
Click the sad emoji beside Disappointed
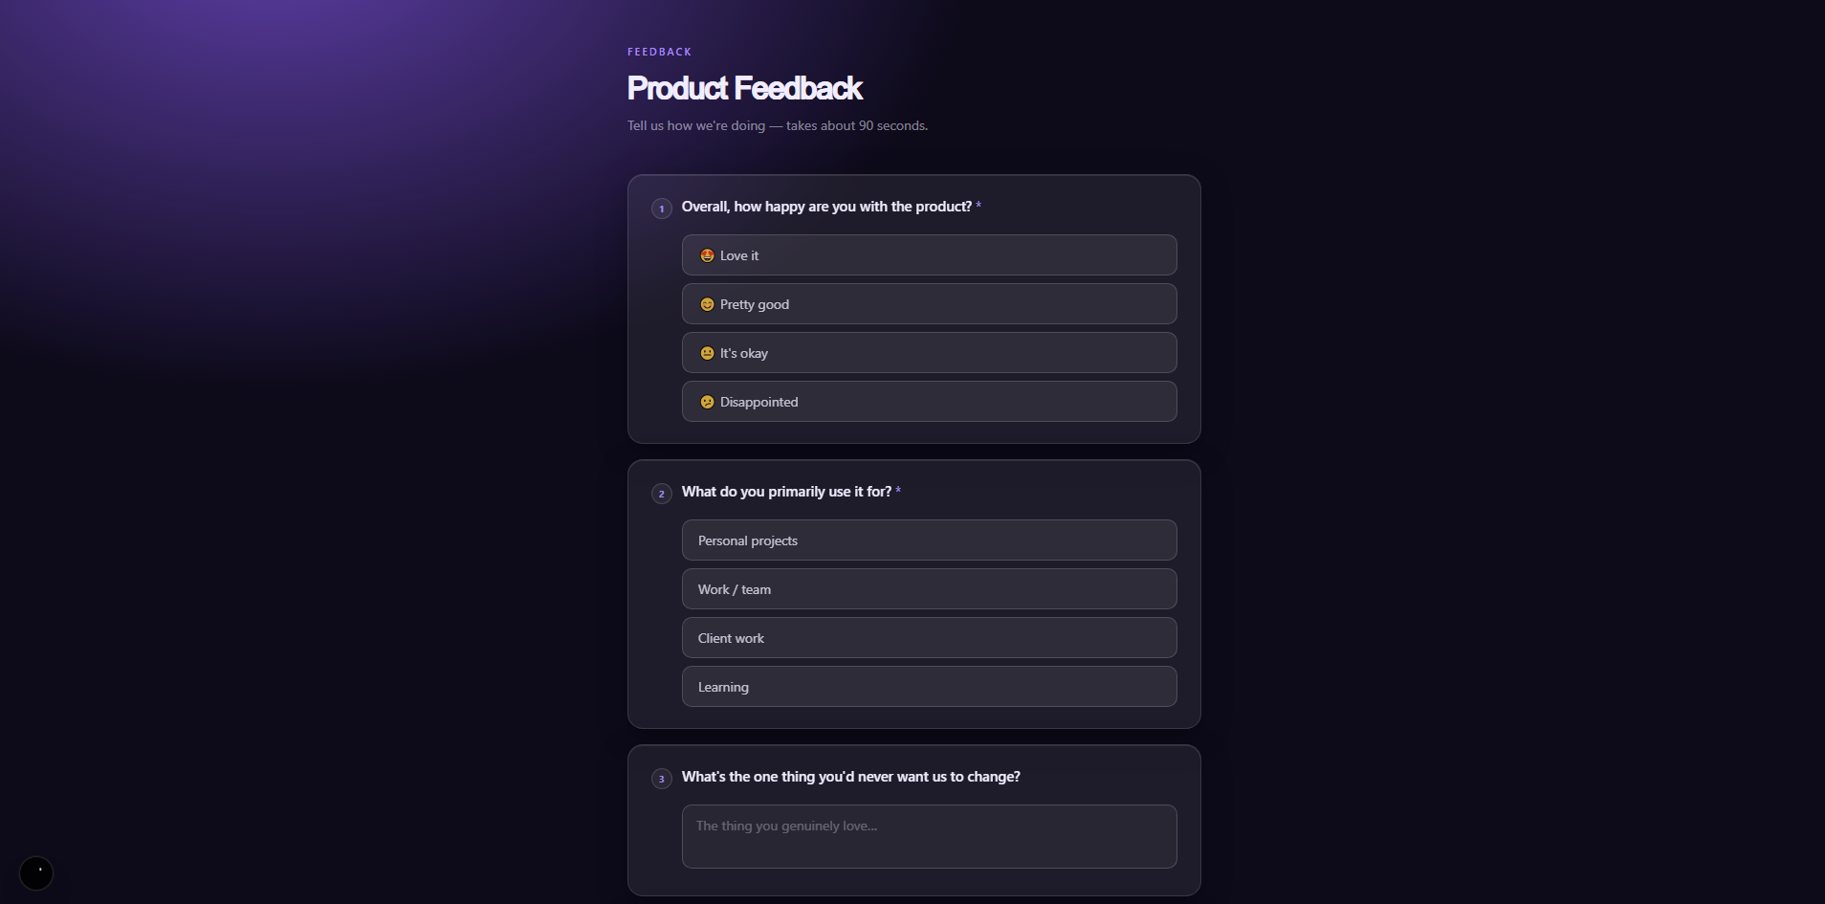(x=707, y=402)
